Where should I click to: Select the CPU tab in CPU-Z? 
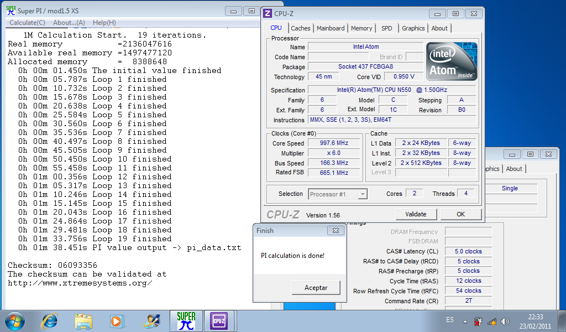point(276,28)
